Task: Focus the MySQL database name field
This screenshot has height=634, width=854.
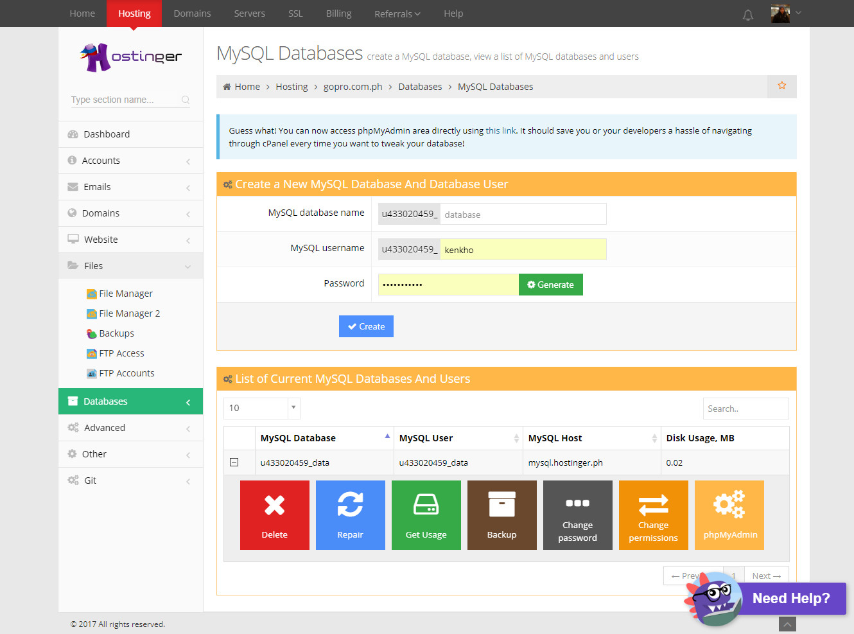Action: pos(523,214)
